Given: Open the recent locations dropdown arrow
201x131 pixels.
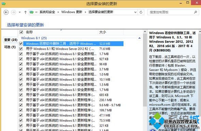Looking at the screenshot, I should click(x=19, y=12).
